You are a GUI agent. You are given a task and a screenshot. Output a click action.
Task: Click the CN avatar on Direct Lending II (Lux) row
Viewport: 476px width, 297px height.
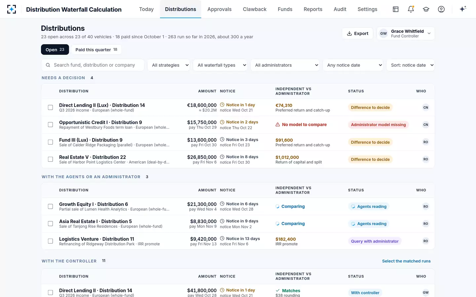(x=426, y=108)
